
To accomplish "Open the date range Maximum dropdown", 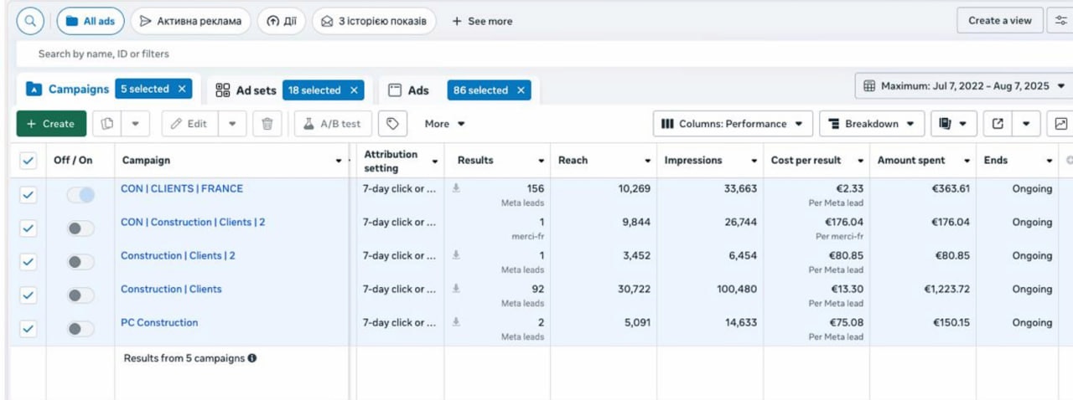I will pyautogui.click(x=964, y=86).
